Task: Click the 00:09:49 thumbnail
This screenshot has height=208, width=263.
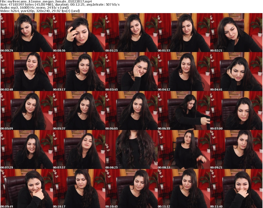Action: (27, 189)
